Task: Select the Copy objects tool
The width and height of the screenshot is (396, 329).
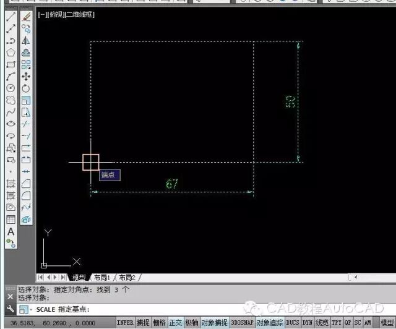Action: (26, 28)
